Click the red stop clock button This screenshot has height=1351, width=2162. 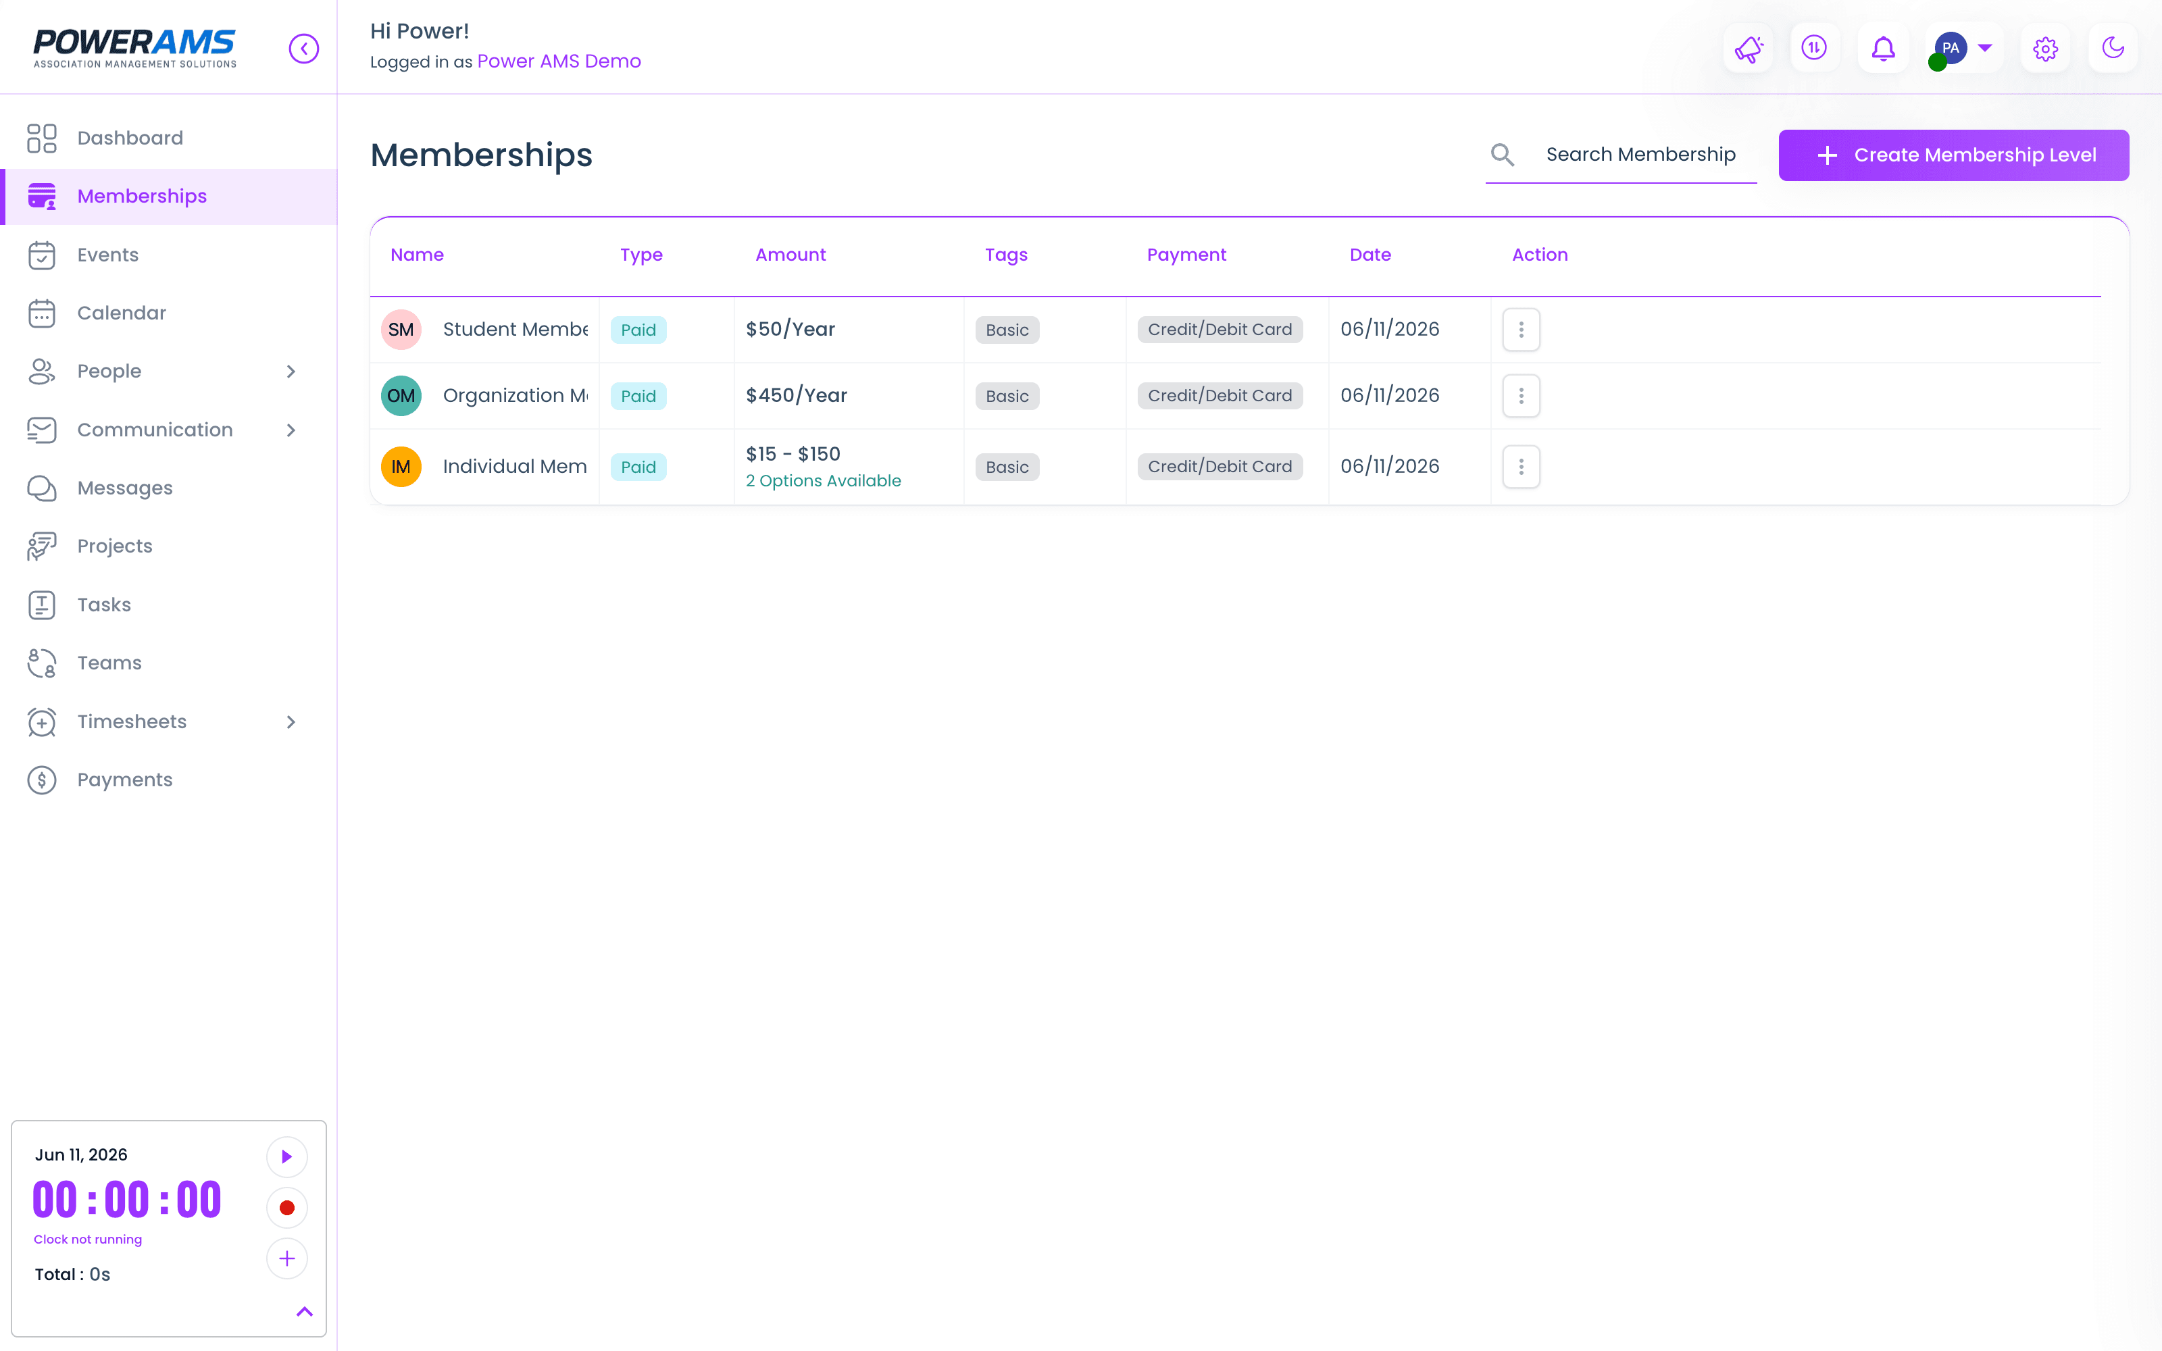pyautogui.click(x=286, y=1208)
